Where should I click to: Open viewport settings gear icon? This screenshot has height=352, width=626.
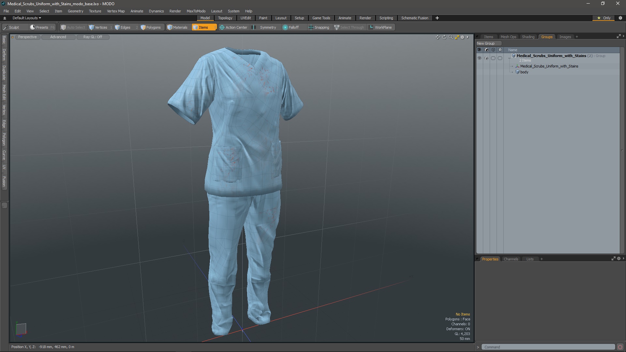pos(462,37)
